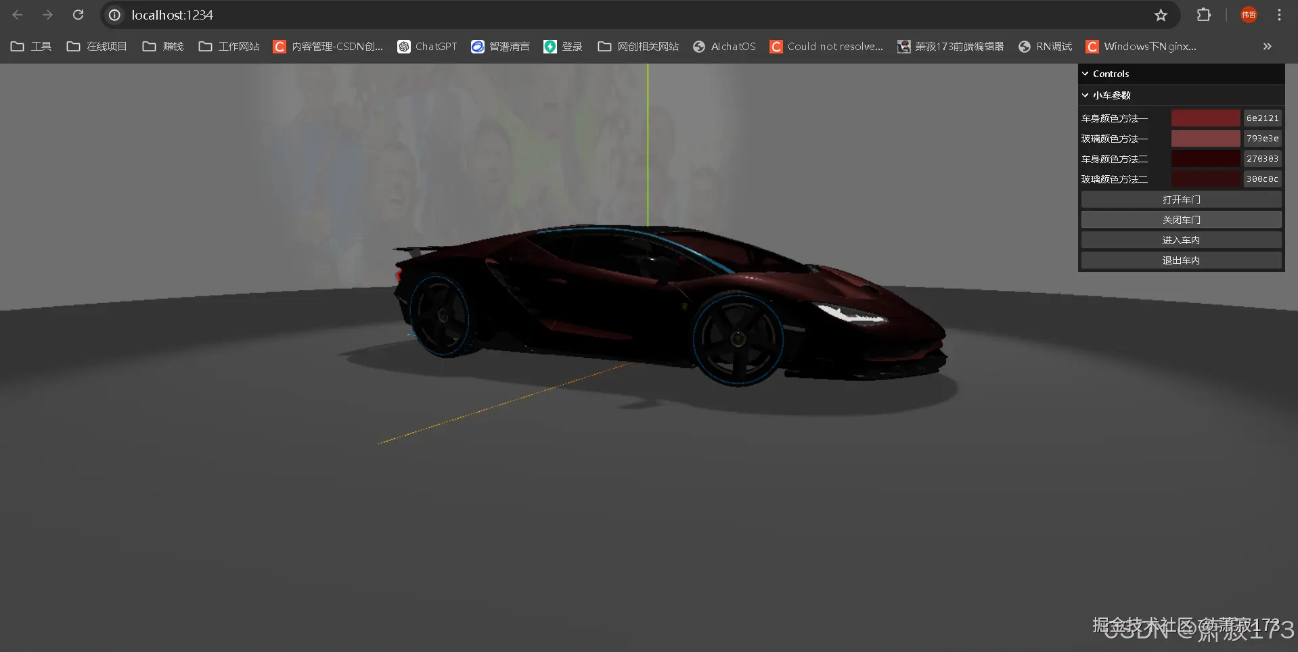Open the 萧寂173前端编辑器 bookmark
This screenshot has width=1298, height=652.
(x=950, y=47)
